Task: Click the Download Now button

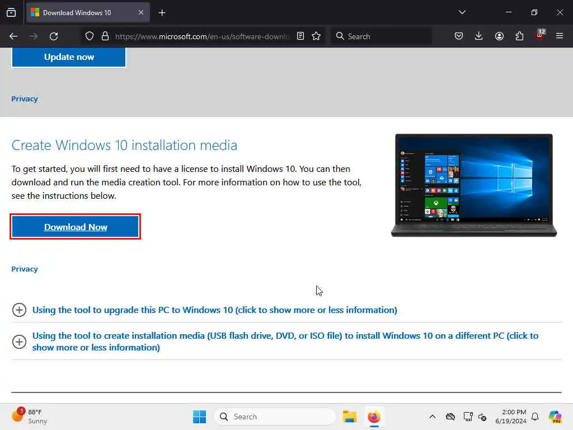Action: coord(76,227)
